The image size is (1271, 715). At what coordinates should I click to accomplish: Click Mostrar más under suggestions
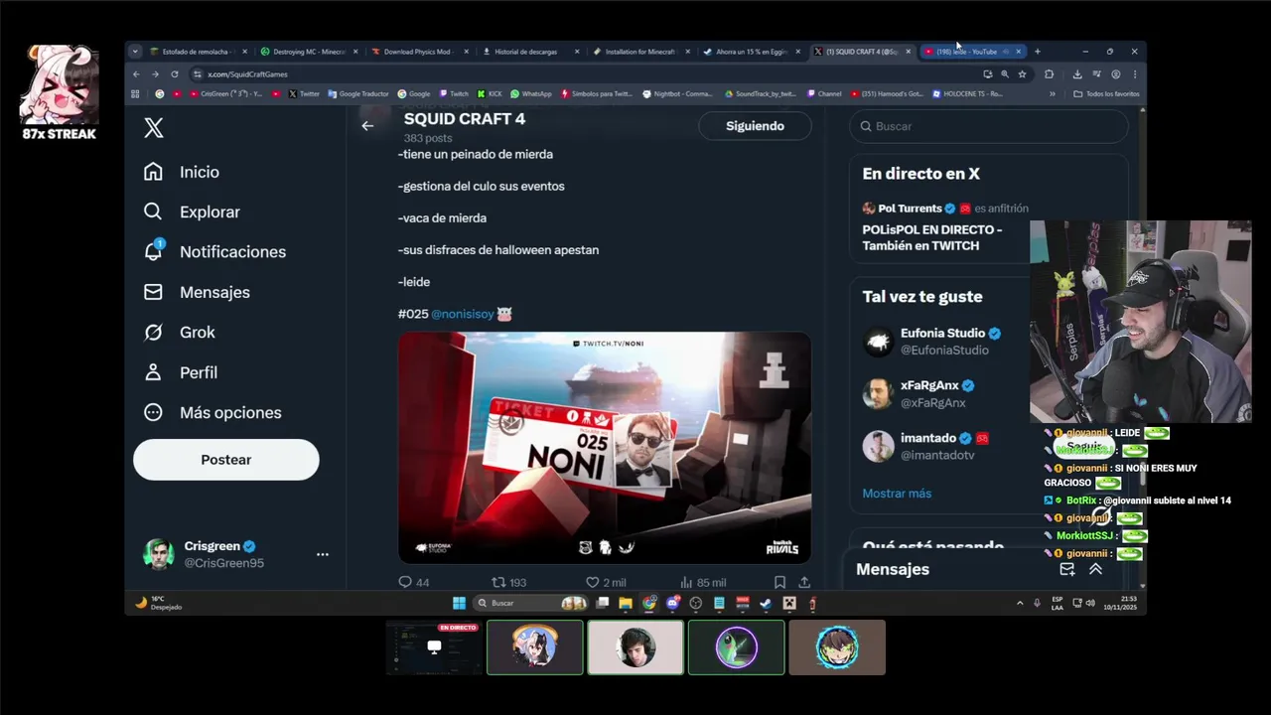(x=897, y=494)
